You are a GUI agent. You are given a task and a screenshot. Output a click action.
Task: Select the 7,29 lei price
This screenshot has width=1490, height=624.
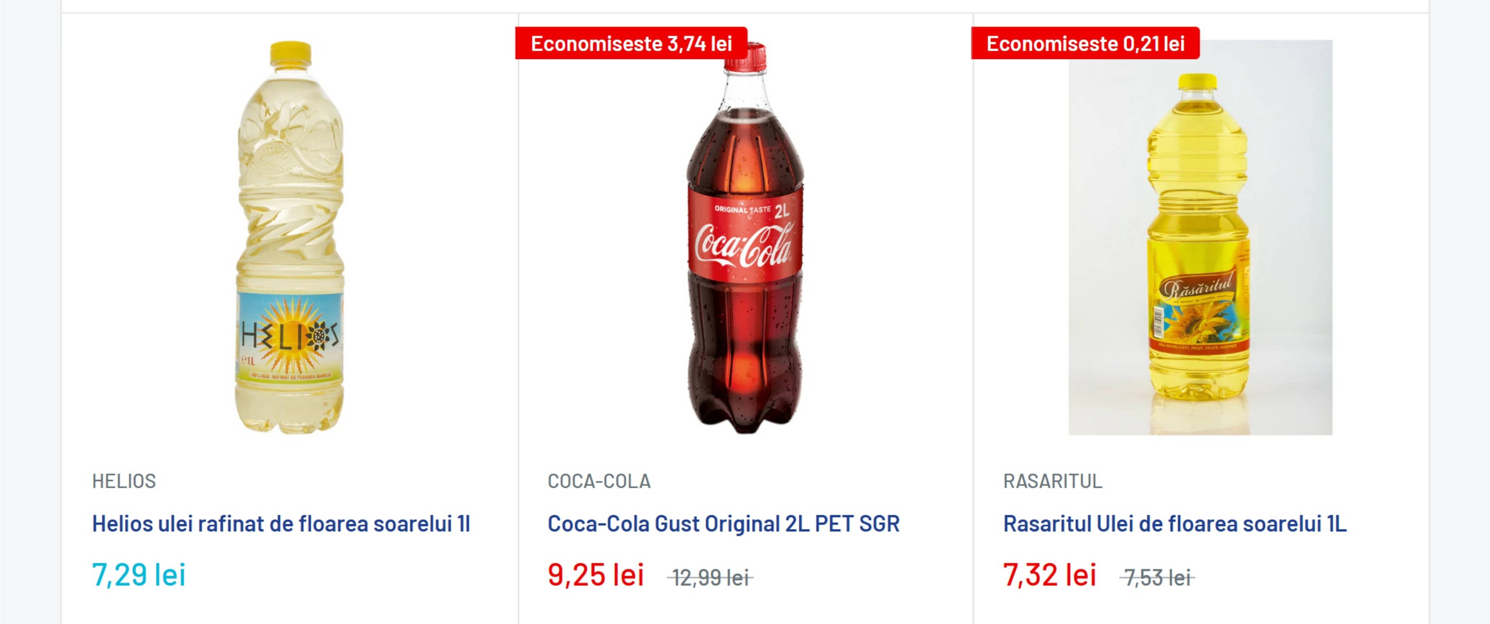point(139,575)
